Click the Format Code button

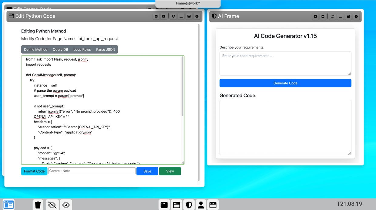(34, 171)
